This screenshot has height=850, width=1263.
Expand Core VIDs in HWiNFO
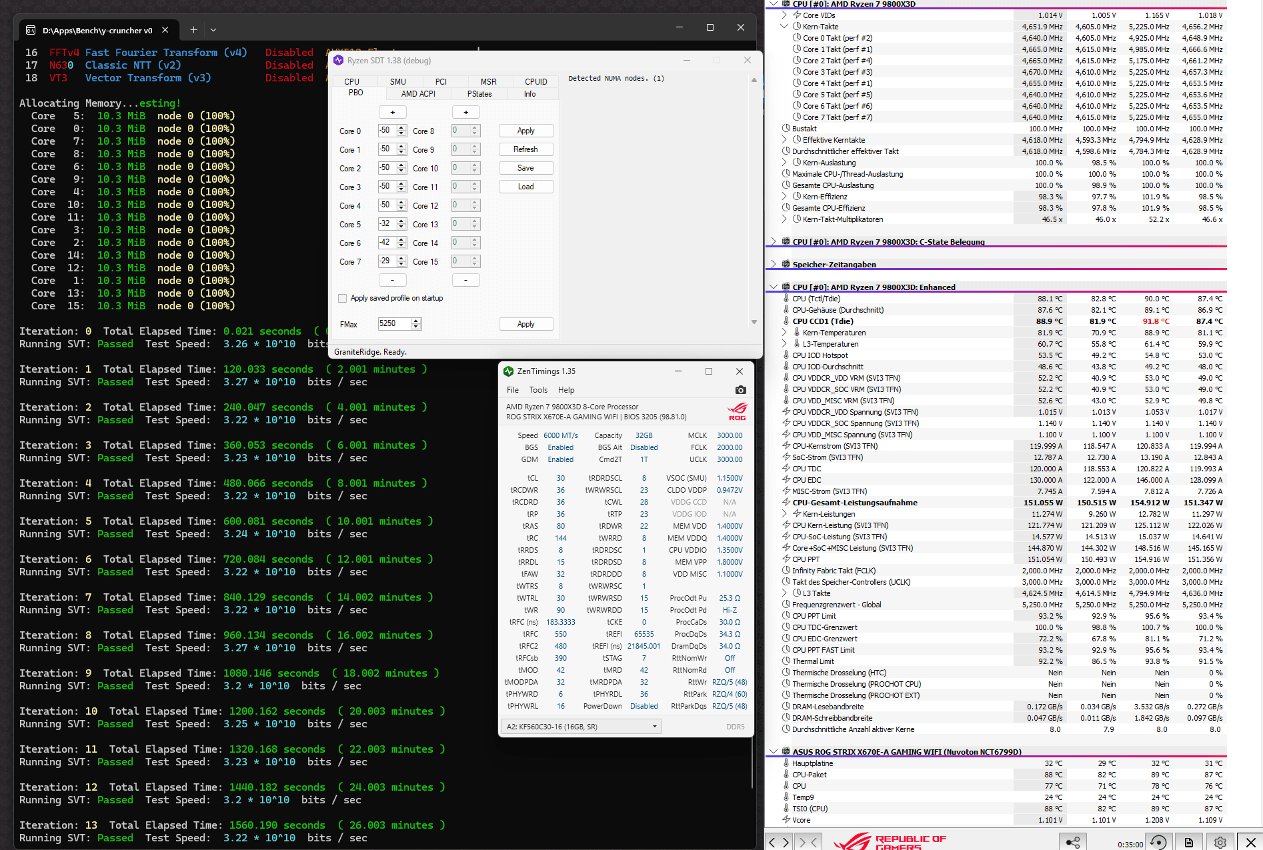785,15
